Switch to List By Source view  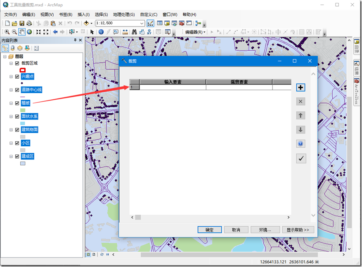pos(12,48)
